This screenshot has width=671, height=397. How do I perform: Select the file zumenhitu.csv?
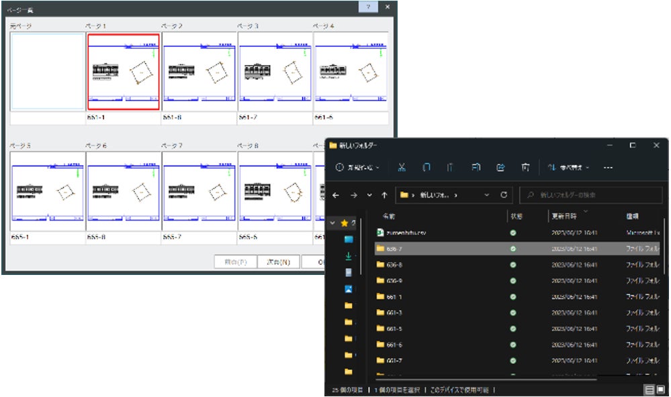point(406,233)
